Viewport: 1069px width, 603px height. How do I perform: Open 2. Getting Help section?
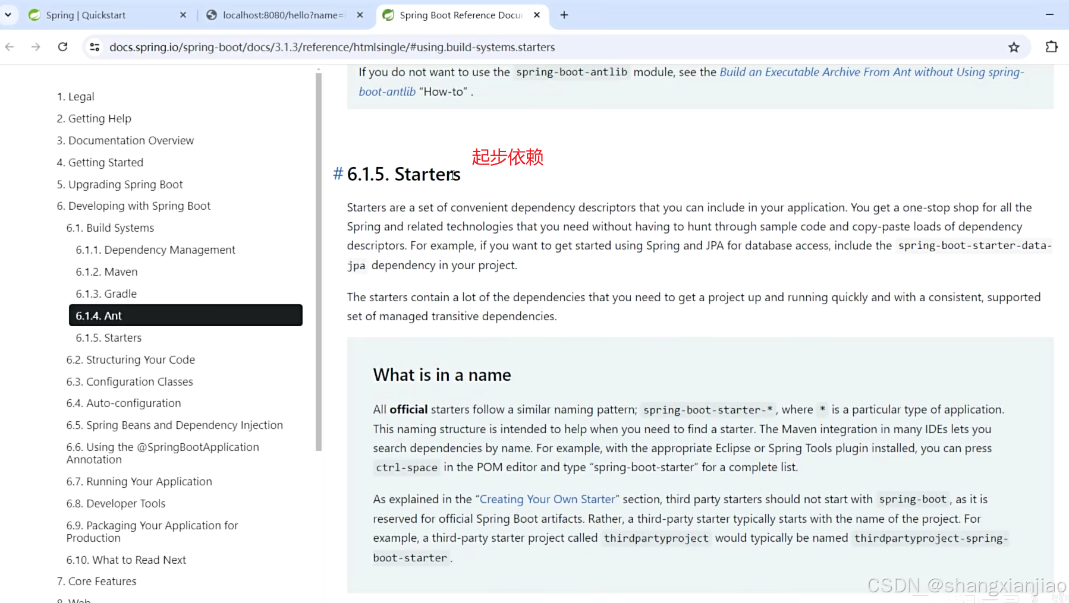94,118
